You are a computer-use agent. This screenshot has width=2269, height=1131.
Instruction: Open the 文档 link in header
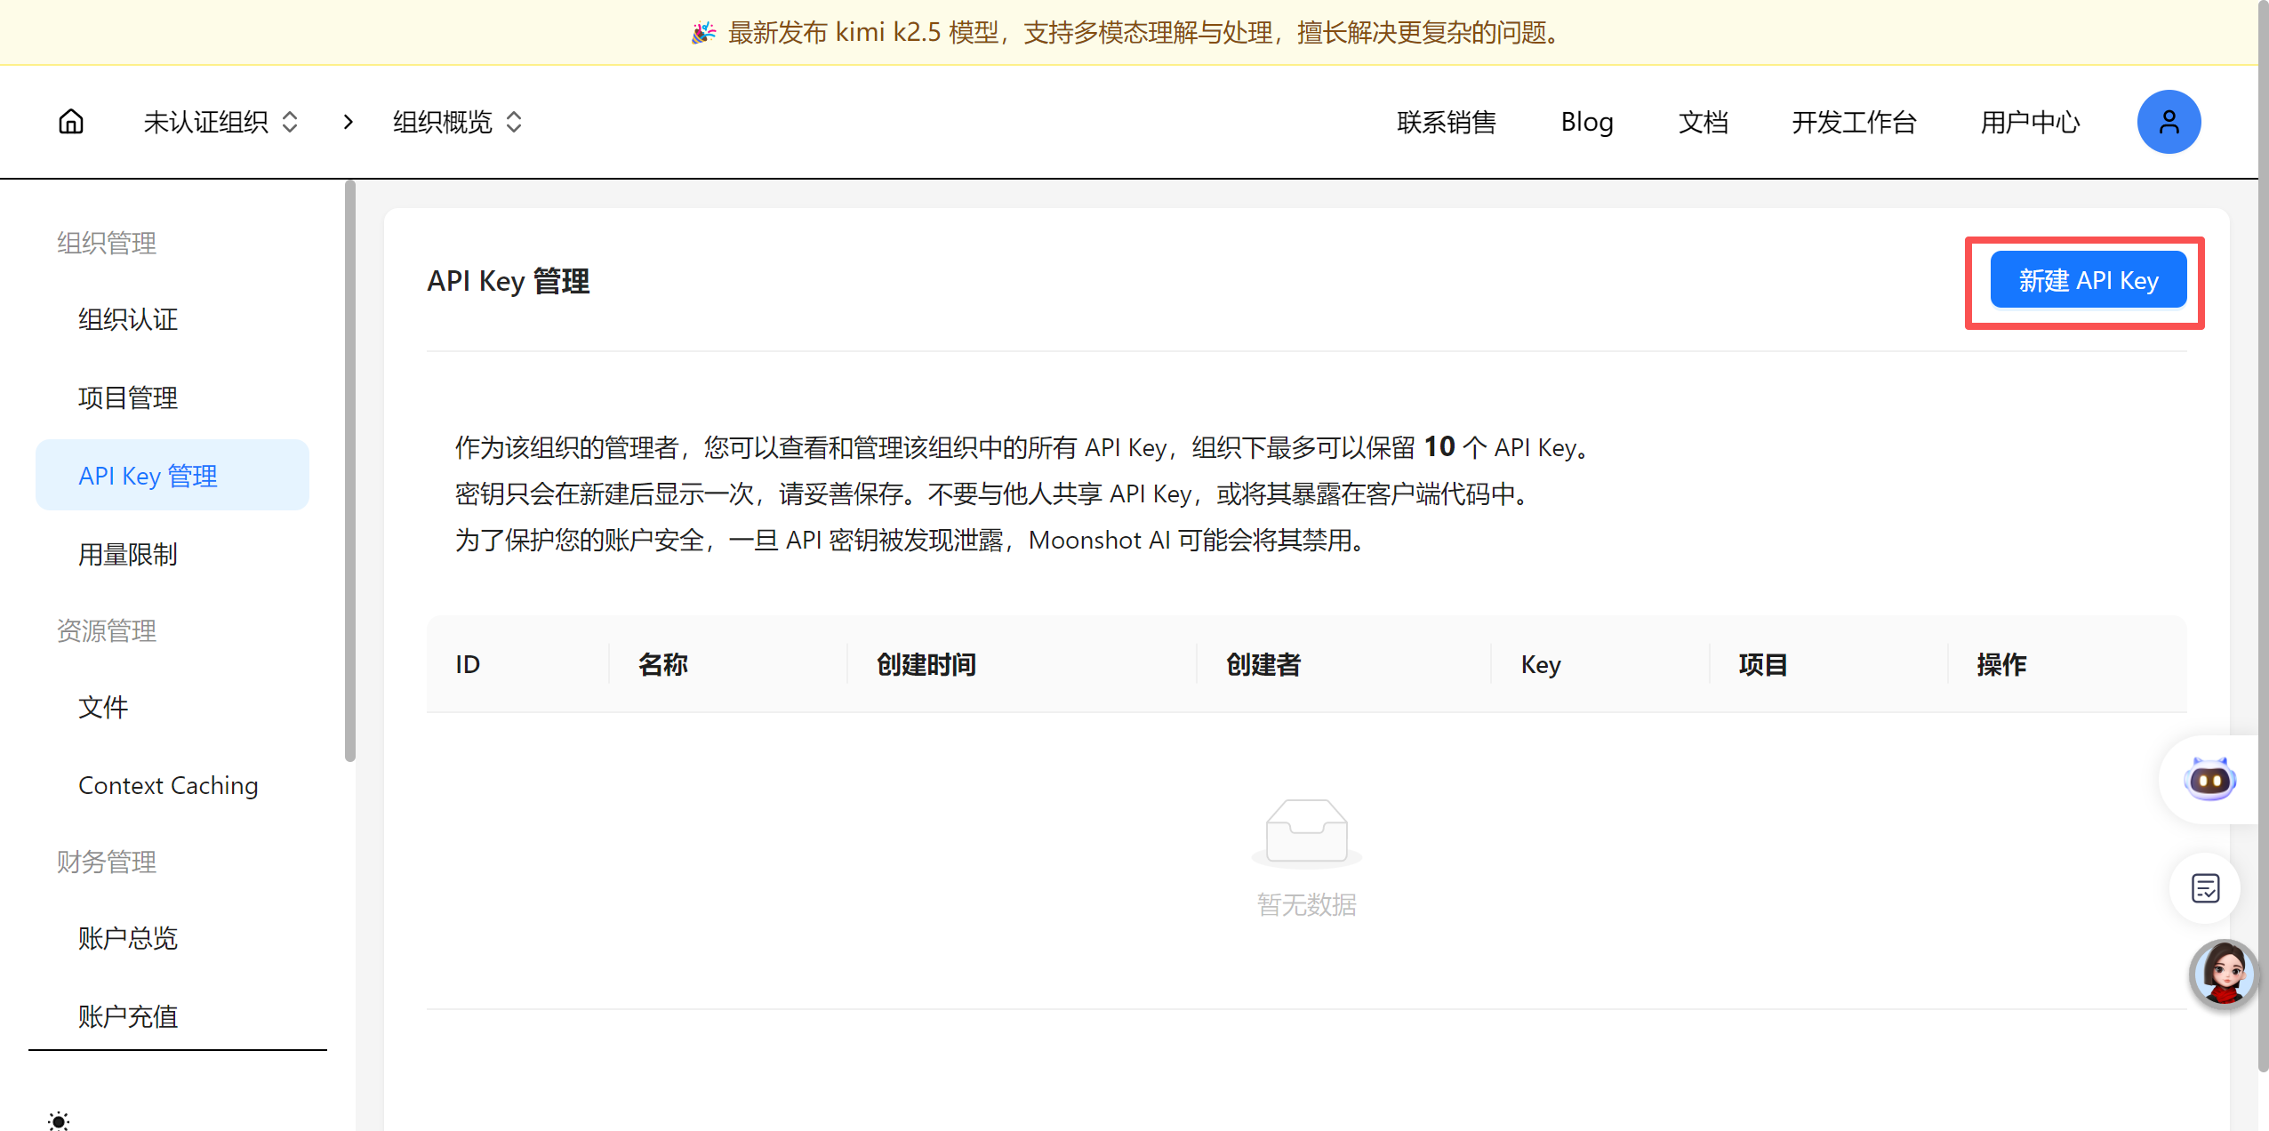point(1703,122)
